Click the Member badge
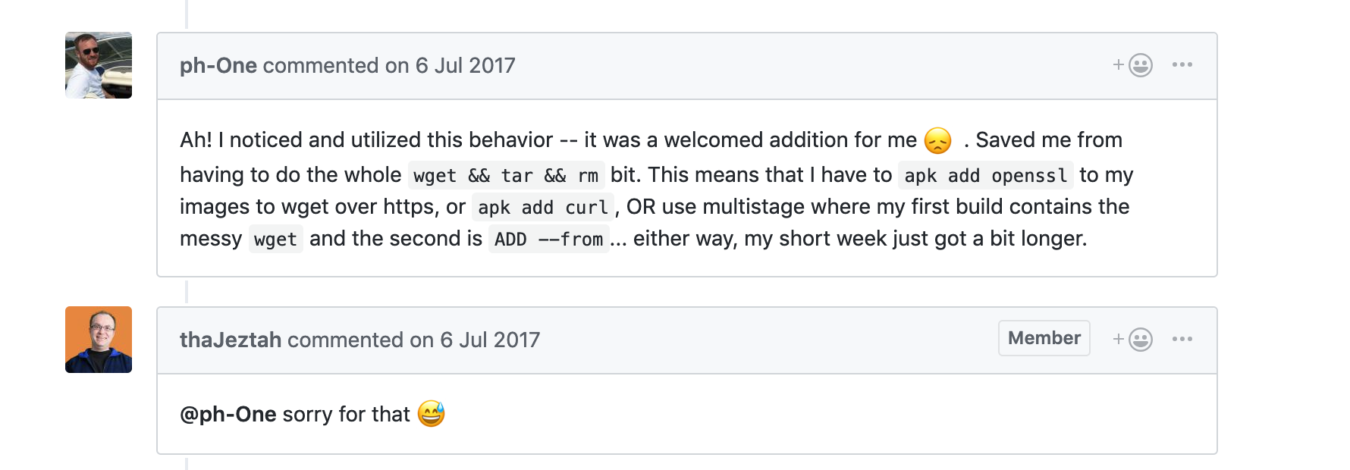Screen dimensions: 1350x470 point(1044,338)
